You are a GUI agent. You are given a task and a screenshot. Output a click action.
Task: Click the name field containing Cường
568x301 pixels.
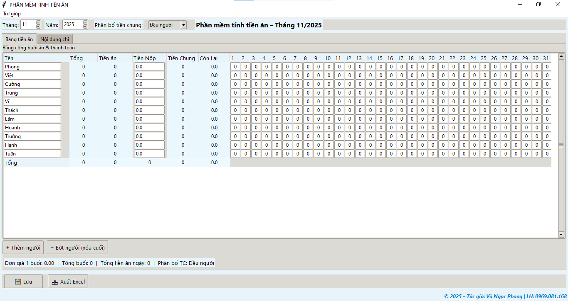coord(32,84)
